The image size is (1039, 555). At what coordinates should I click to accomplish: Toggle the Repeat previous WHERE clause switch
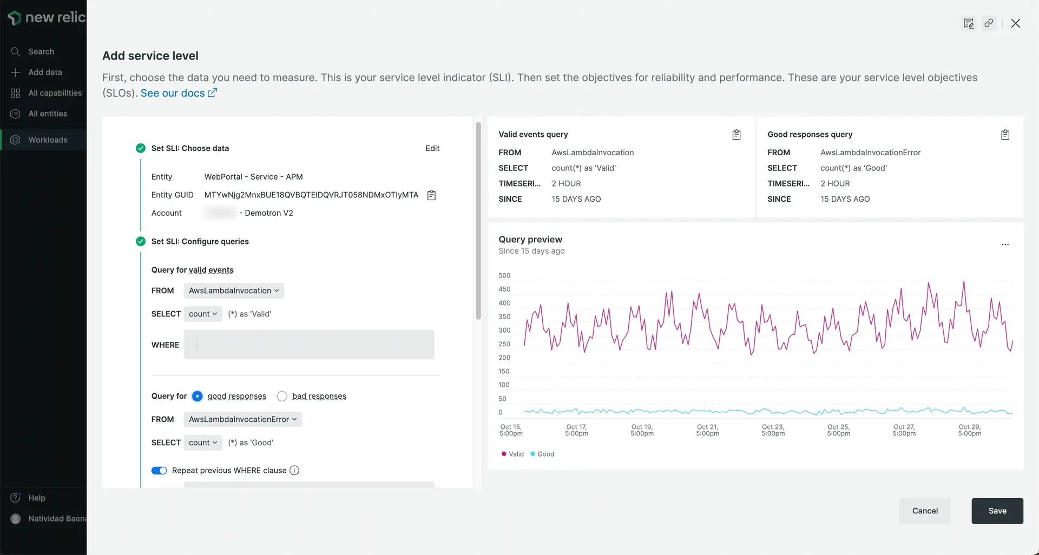click(159, 471)
